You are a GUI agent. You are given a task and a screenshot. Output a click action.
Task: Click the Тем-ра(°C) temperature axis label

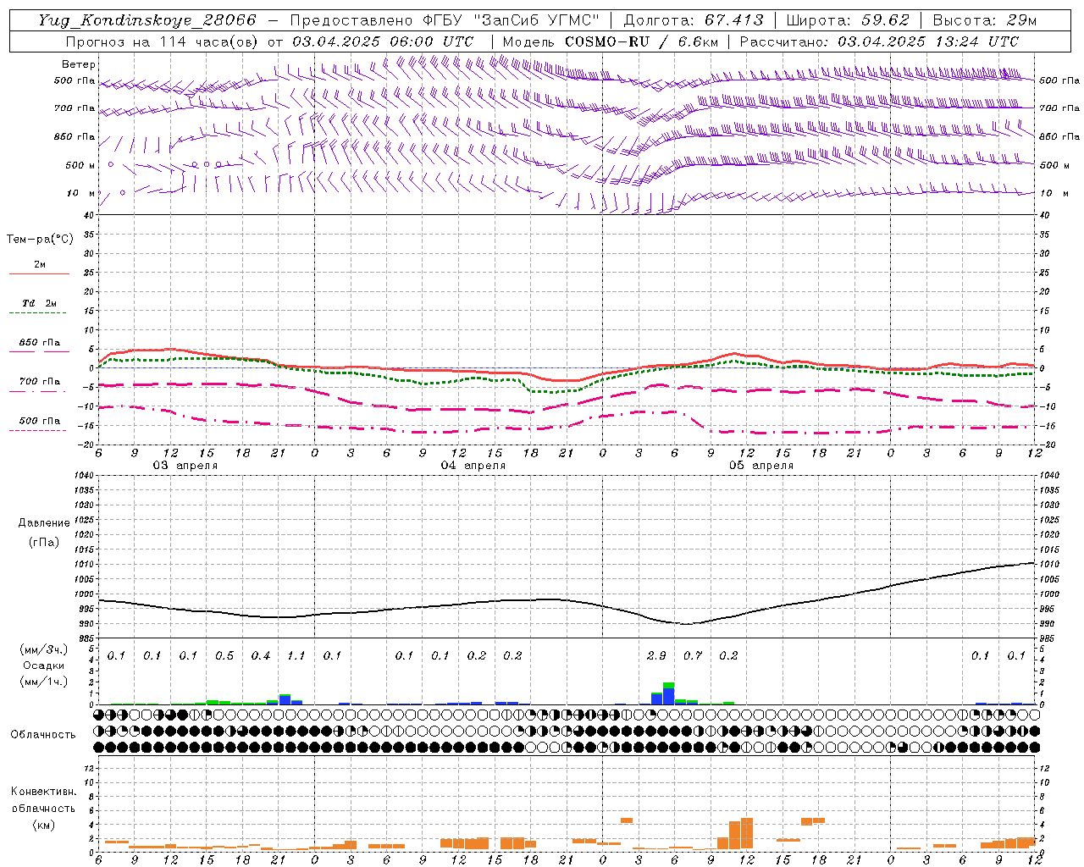[40, 240]
